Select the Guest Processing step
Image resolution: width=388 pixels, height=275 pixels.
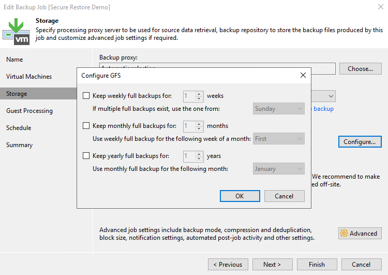point(29,111)
